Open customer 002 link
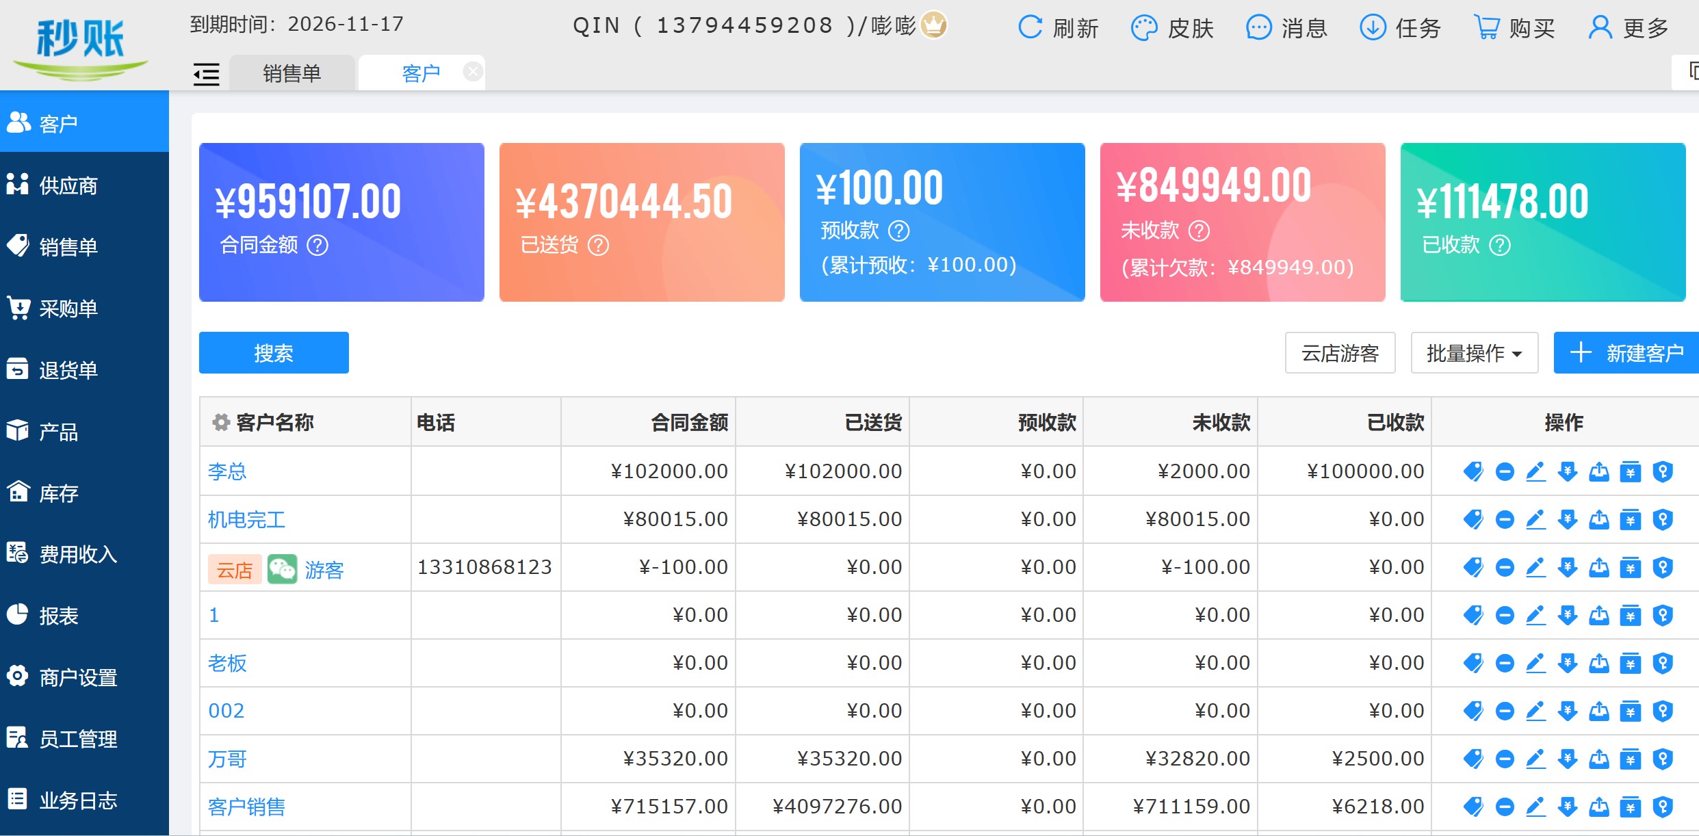 click(x=226, y=711)
